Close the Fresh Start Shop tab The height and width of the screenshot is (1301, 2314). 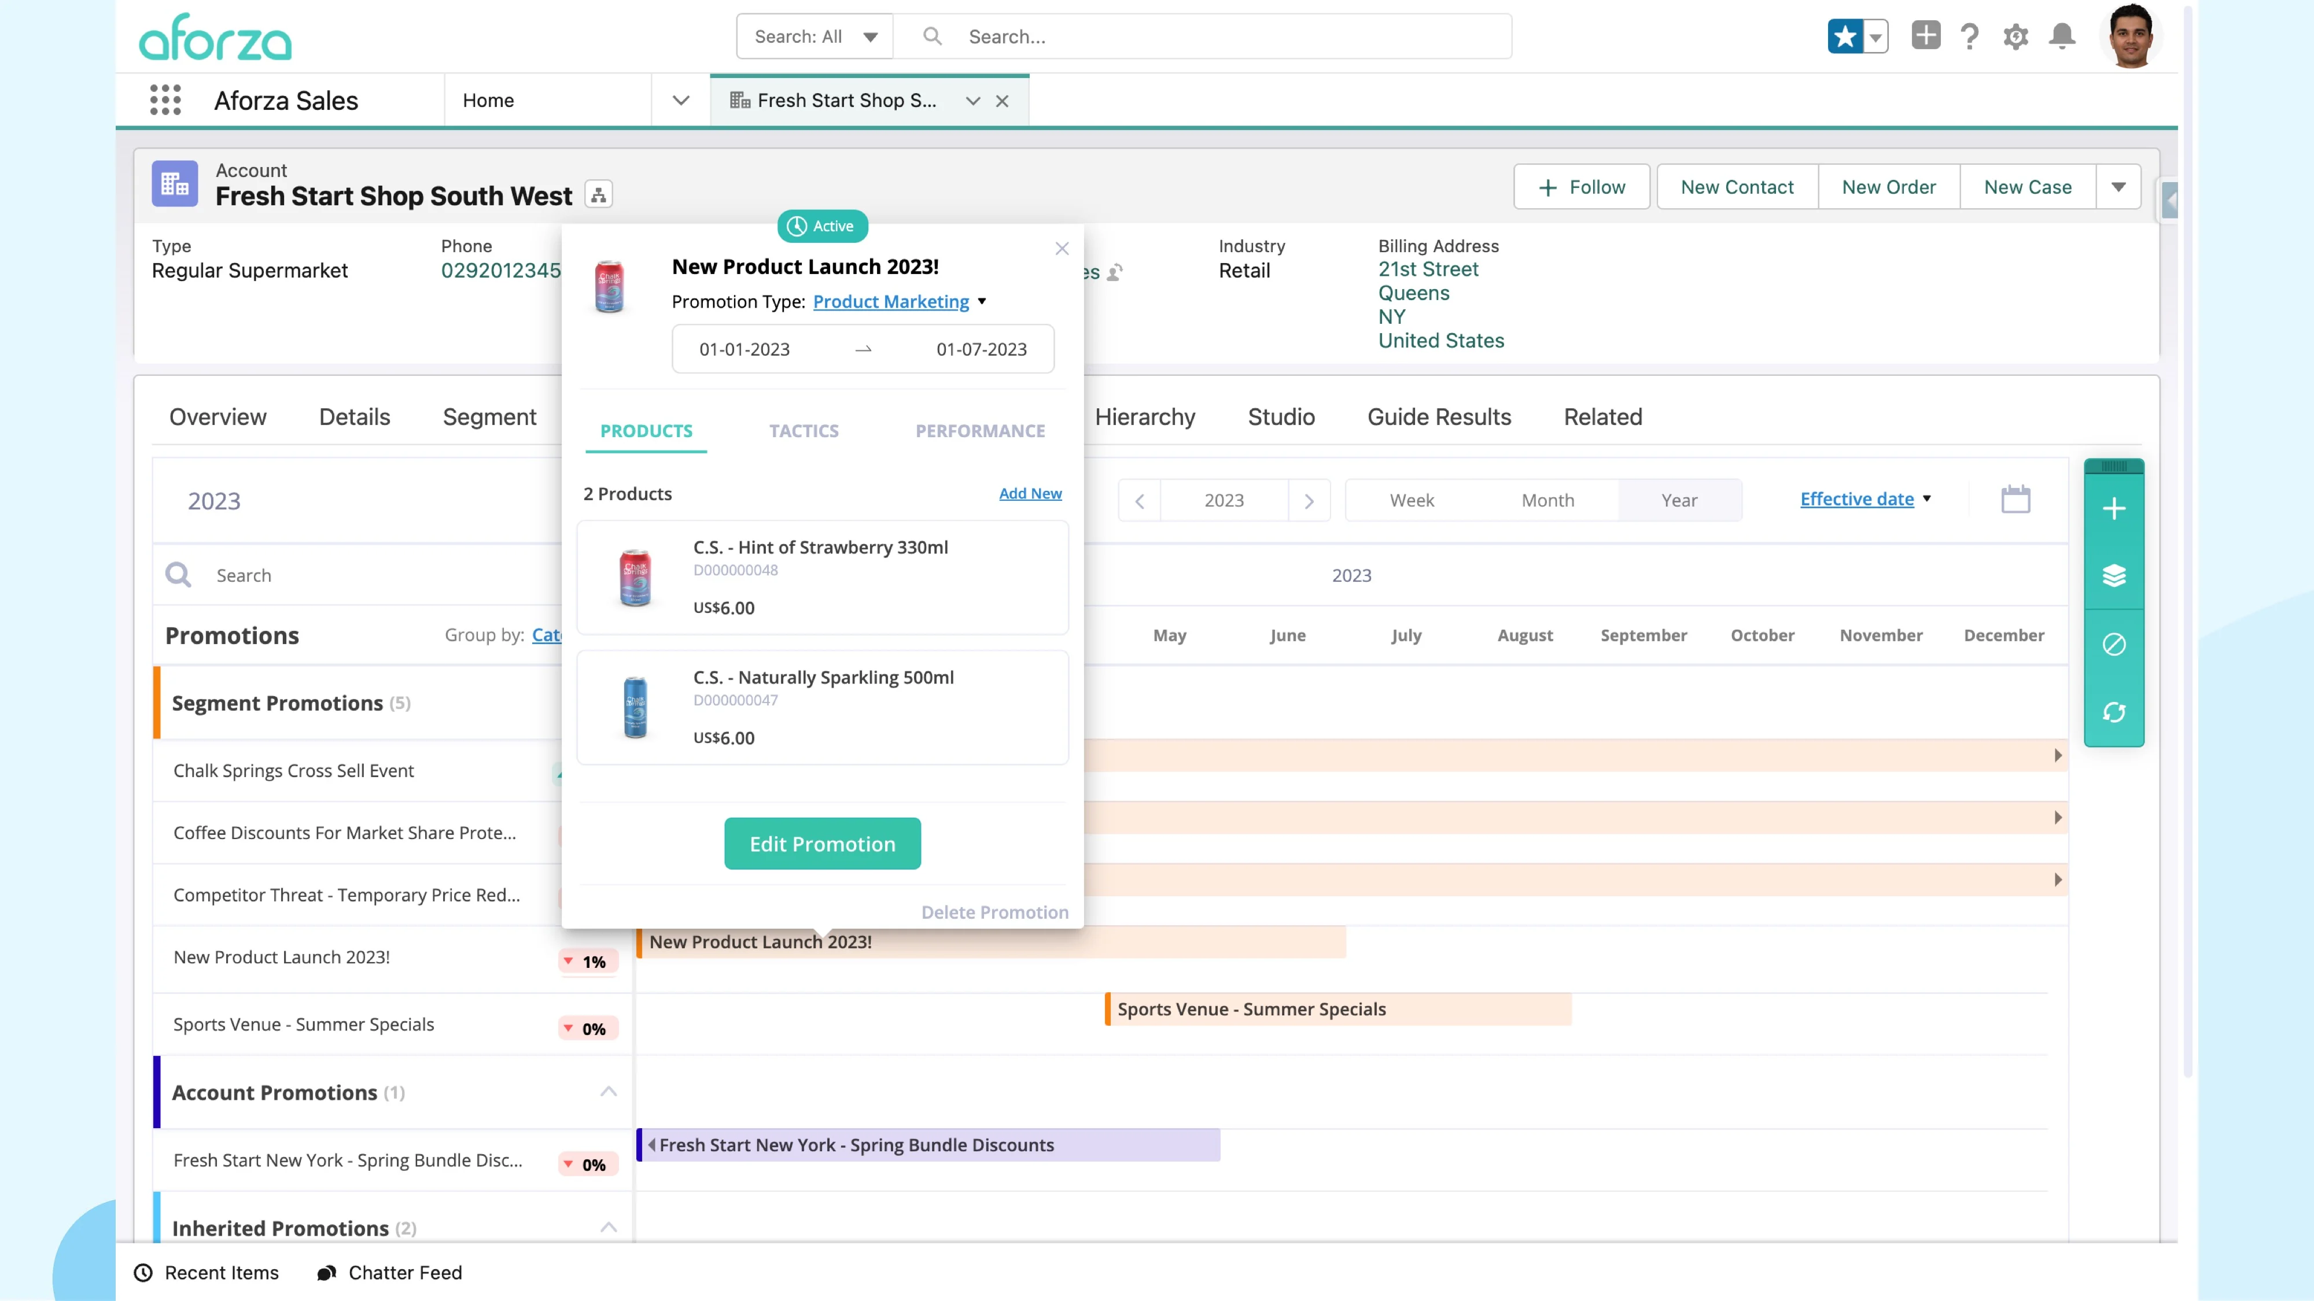(x=1003, y=101)
